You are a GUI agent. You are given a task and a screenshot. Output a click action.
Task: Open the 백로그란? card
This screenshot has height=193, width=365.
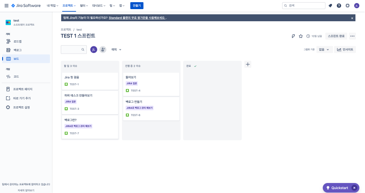coord(90,127)
